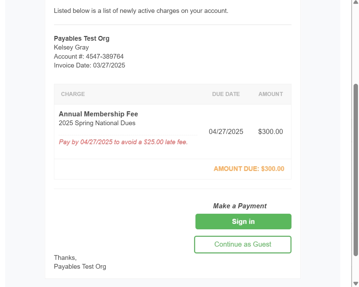Click the Account # 4547-389764 line
The image size is (359, 287).
(89, 56)
